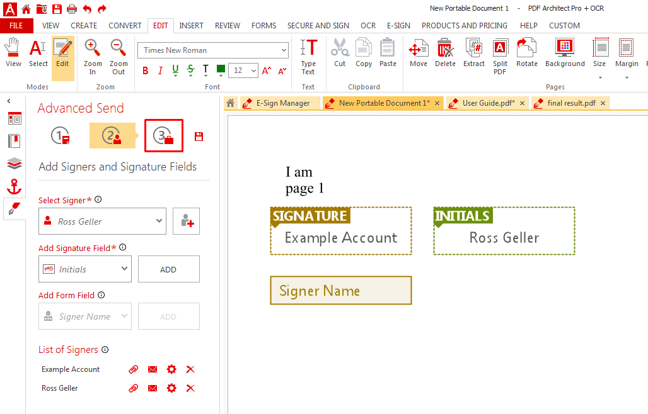The width and height of the screenshot is (648, 414).
Task: Go to step 3 of Advanced Send
Action: (164, 136)
